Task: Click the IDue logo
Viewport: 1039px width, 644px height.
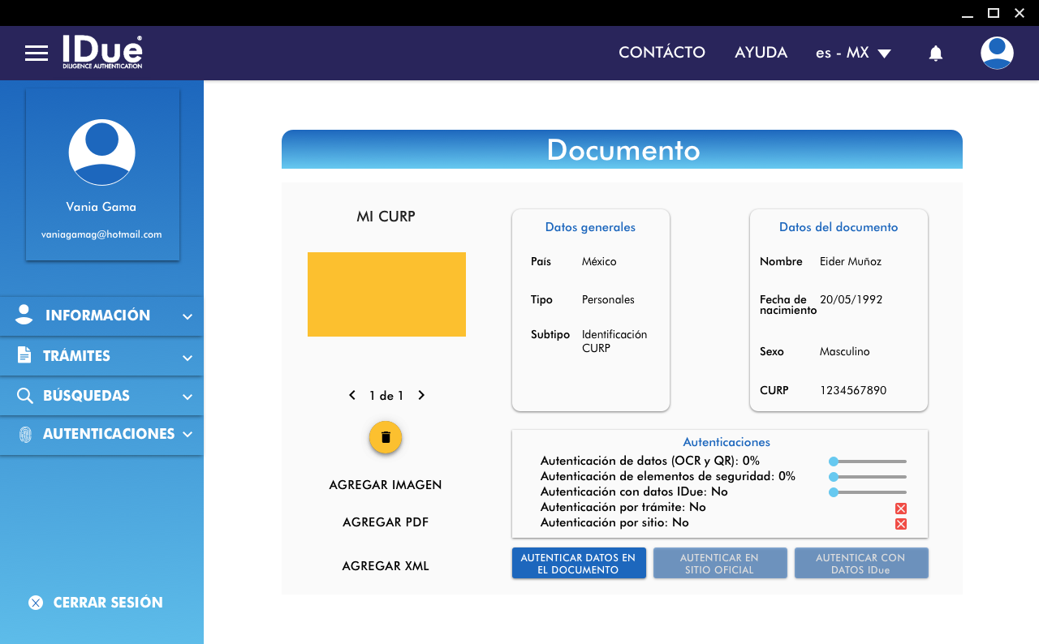Action: [102, 53]
